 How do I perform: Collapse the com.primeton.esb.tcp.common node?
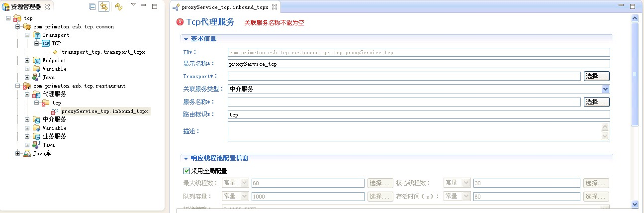[18, 27]
